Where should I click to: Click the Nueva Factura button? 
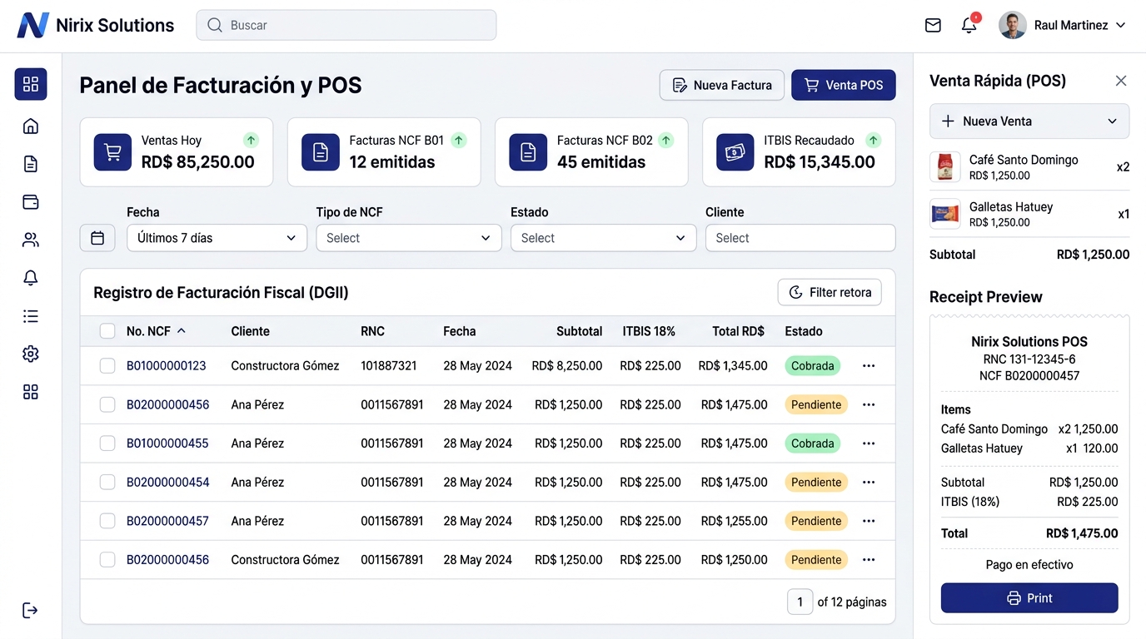722,85
